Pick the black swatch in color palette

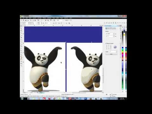(123, 32)
